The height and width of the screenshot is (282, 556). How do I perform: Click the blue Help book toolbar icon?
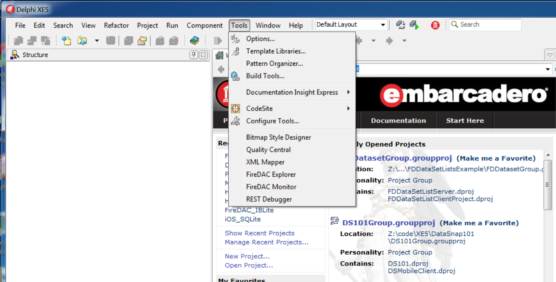[194, 40]
